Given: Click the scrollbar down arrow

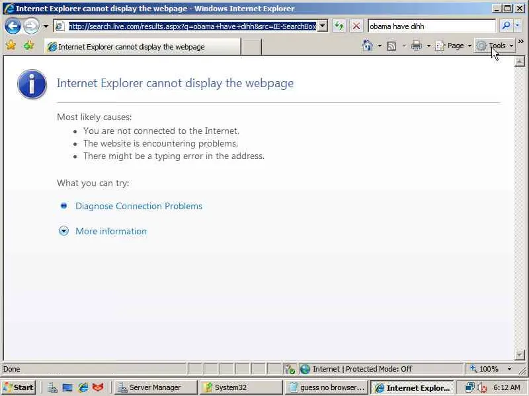Looking at the screenshot, I should (x=520, y=354).
